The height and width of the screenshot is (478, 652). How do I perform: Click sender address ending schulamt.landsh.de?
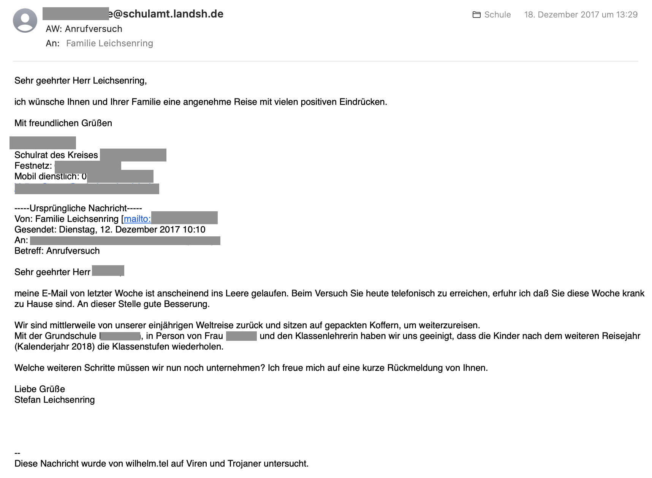tap(133, 14)
